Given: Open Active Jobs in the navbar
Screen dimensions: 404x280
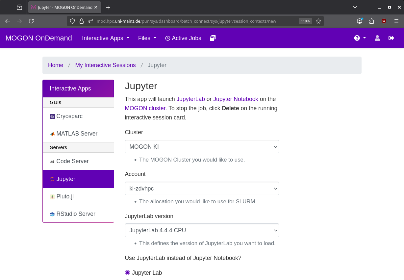Looking at the screenshot, I should click(x=183, y=38).
